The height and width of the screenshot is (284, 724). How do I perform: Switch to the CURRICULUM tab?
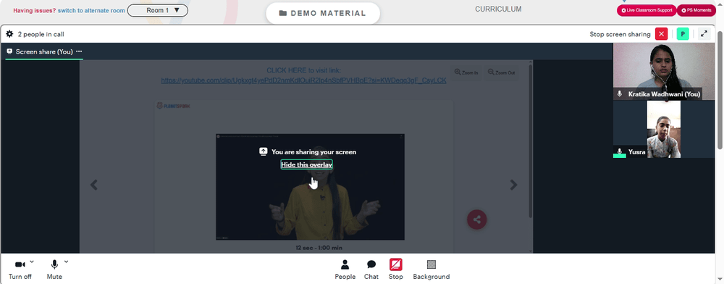click(498, 9)
